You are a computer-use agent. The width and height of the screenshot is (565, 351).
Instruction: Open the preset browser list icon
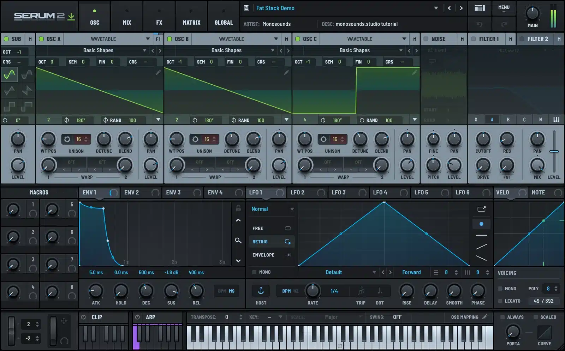tap(480, 8)
